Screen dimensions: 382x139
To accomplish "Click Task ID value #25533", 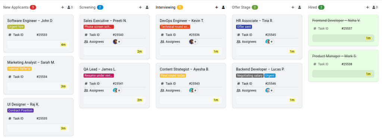I will [x=42, y=35].
